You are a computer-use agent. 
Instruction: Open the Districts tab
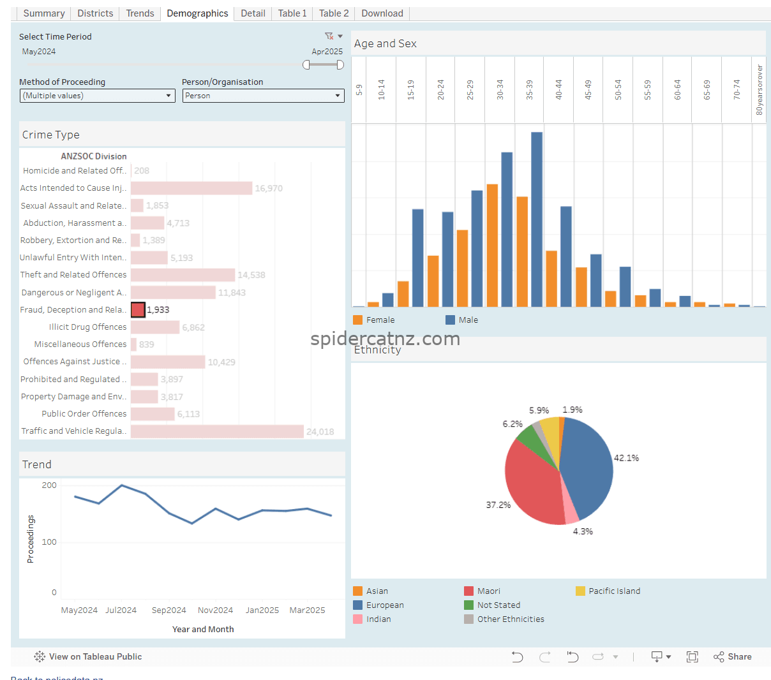click(95, 13)
